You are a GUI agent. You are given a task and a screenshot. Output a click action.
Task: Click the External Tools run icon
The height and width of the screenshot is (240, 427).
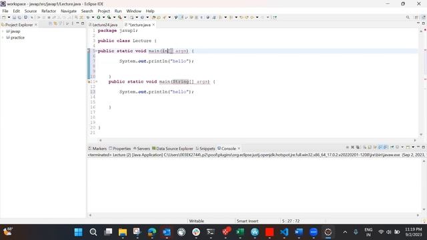120,17
